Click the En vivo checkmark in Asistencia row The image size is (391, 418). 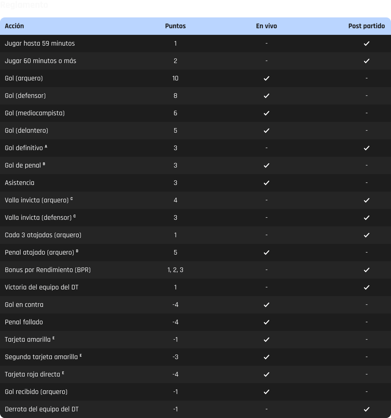click(x=267, y=183)
